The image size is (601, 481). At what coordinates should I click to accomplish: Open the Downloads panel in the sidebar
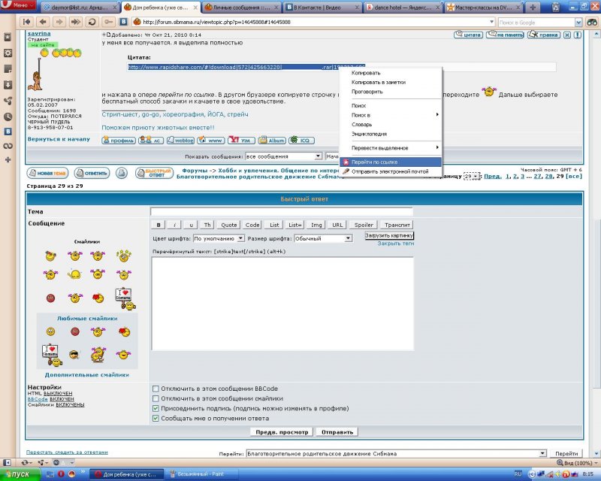(8, 85)
